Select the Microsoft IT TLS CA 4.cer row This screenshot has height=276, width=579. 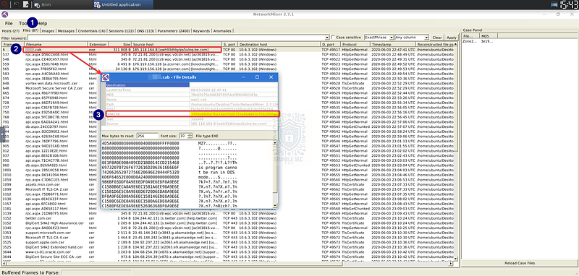tap(229, 237)
